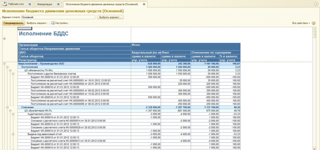Expand the plus node beside the Исполнение БДДС title

point(4,39)
